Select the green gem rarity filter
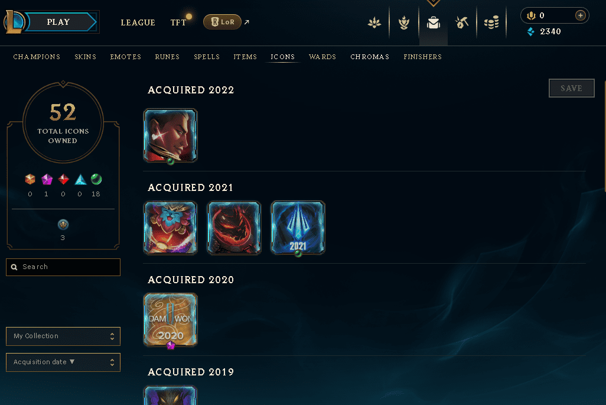This screenshot has height=405, width=606. click(x=96, y=179)
